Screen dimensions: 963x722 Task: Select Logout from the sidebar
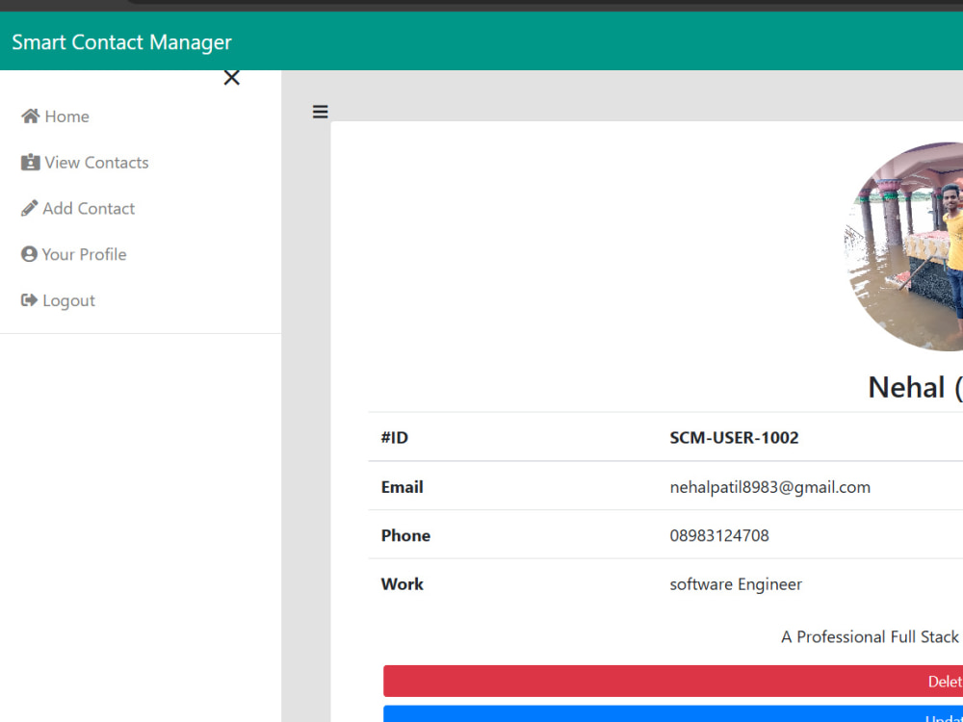(x=59, y=300)
